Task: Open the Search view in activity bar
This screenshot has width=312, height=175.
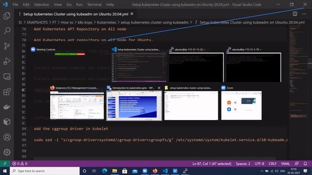Action: click(x=7, y=31)
